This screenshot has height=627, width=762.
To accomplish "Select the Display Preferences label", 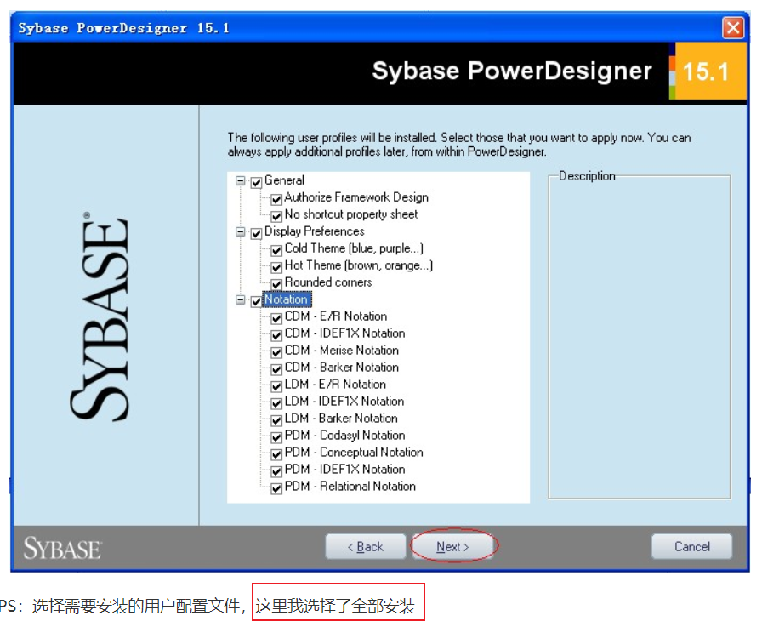I will tap(315, 231).
